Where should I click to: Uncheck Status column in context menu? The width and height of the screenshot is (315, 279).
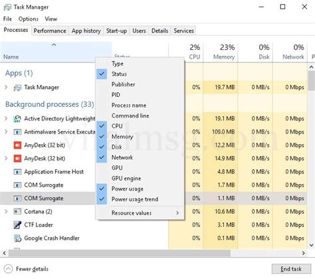(x=140, y=74)
